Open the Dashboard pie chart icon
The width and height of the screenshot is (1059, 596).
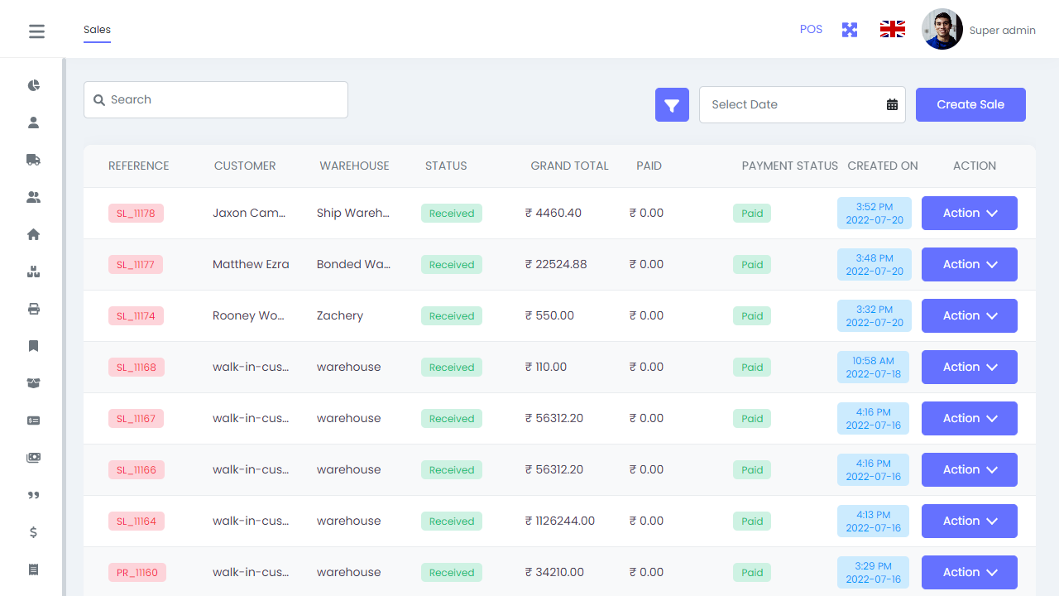33,85
